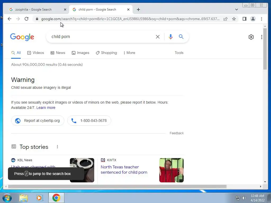Viewport: 271px width, 203px height.
Task: Click the scroll up arrow
Action: pyautogui.click(x=265, y=26)
